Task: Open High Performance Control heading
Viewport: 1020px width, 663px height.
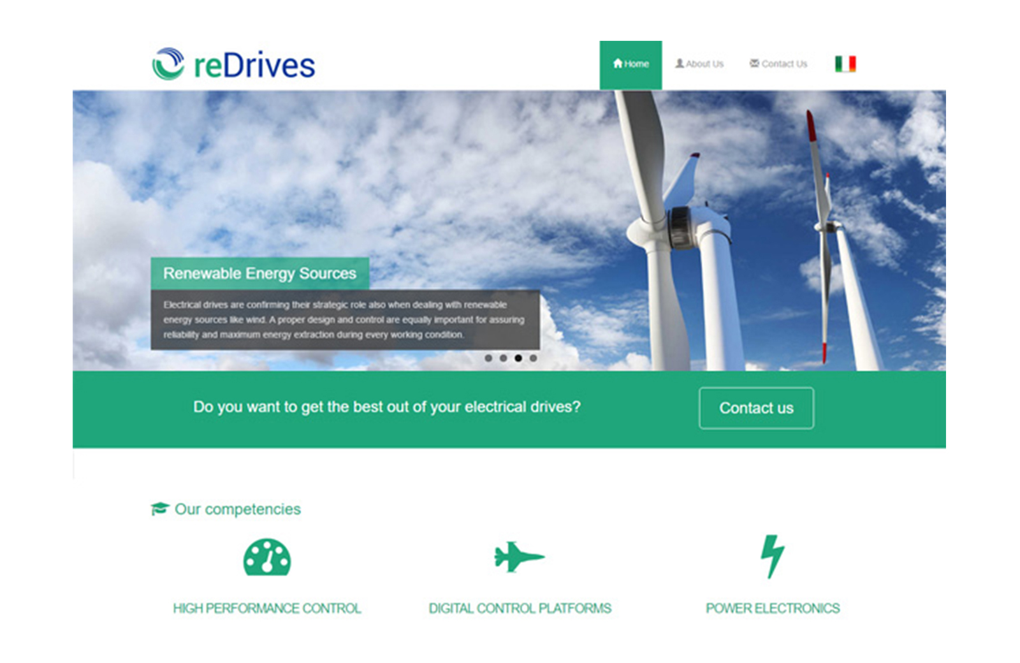Action: click(x=267, y=608)
